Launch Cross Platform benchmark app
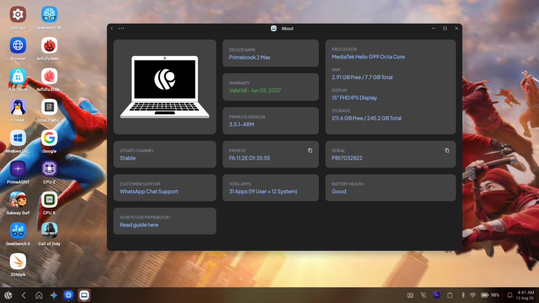The height and width of the screenshot is (303, 539). 49,107
